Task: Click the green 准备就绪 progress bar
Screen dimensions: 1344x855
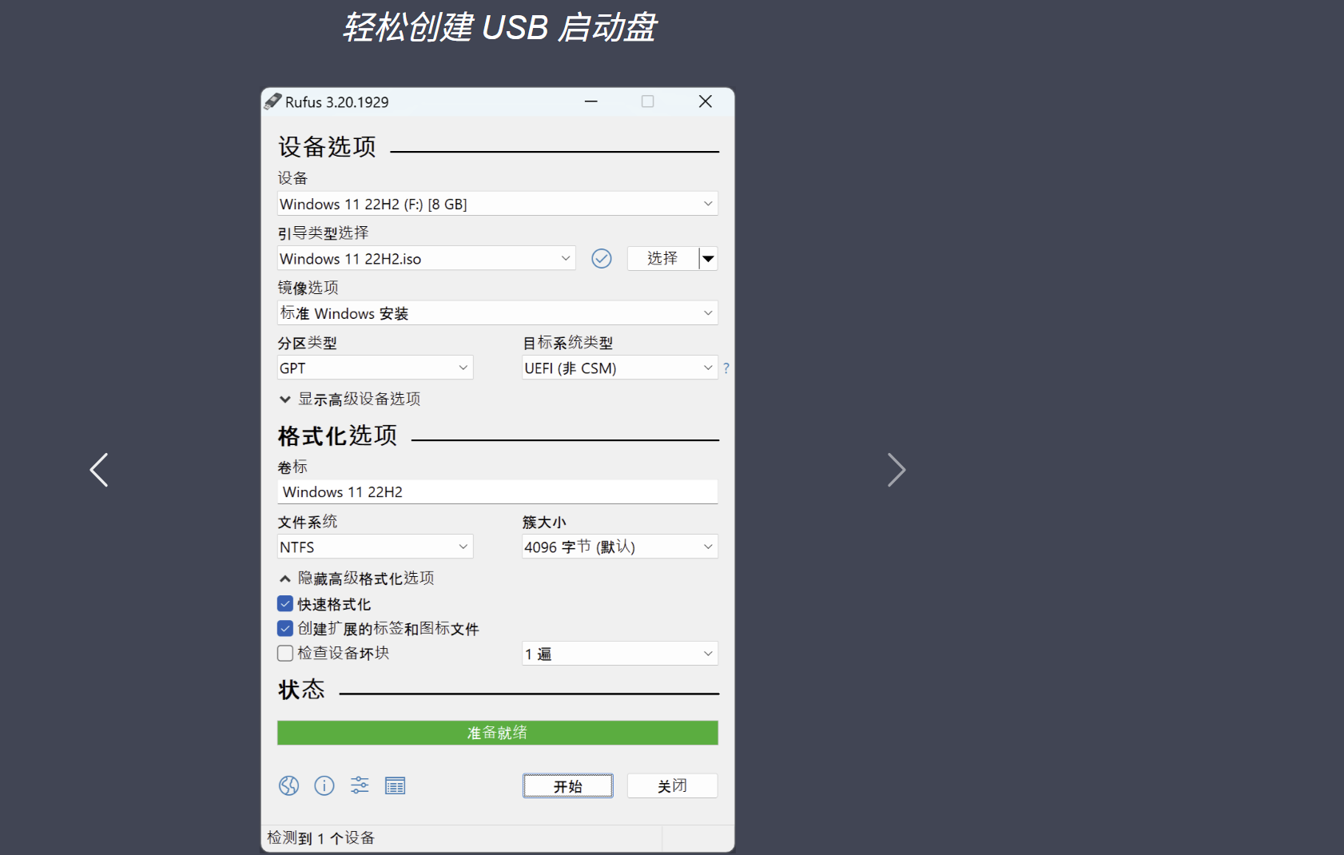Action: pyautogui.click(x=497, y=733)
